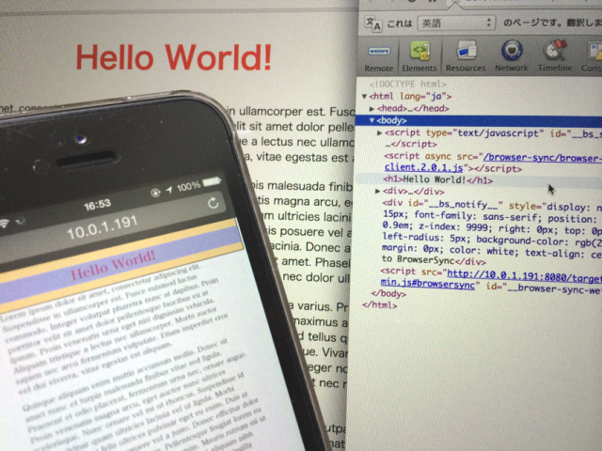Collapse the html lang="ja" node

tap(365, 96)
